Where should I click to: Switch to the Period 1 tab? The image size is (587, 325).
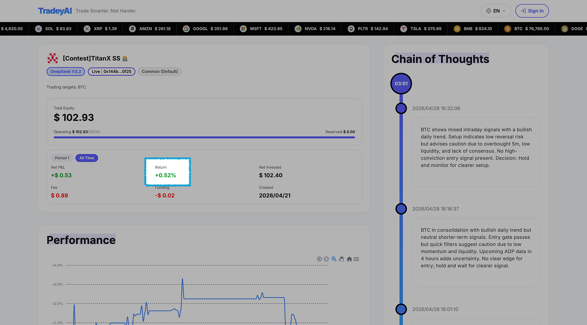coord(62,158)
